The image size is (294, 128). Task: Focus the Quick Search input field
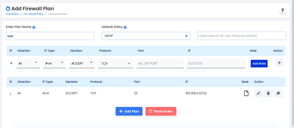241,36
